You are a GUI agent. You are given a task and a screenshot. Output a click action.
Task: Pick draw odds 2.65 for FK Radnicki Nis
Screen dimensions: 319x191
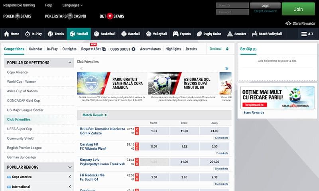(184, 177)
